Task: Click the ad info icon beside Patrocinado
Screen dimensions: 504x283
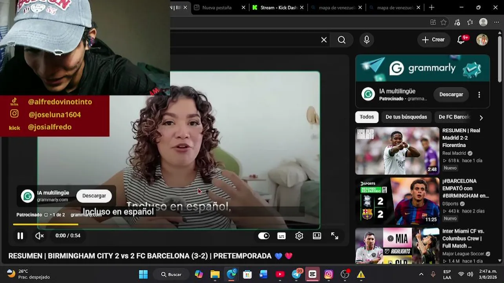Action: (x=46, y=215)
